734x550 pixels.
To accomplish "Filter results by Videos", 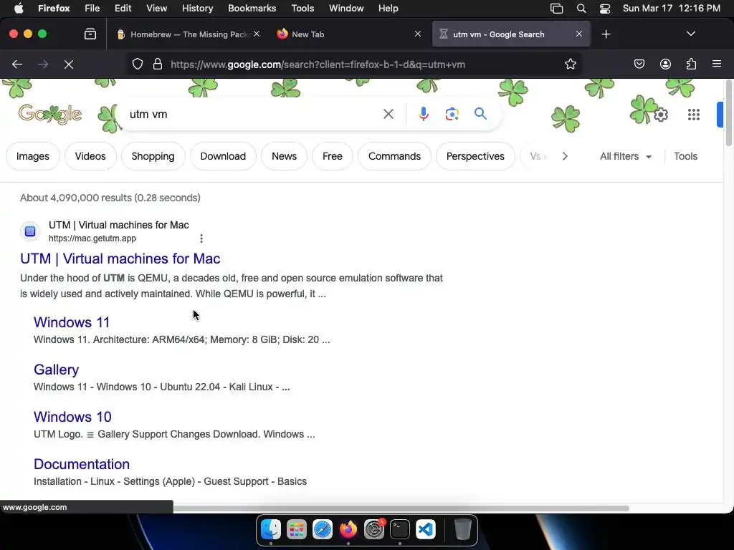I will click(x=90, y=156).
